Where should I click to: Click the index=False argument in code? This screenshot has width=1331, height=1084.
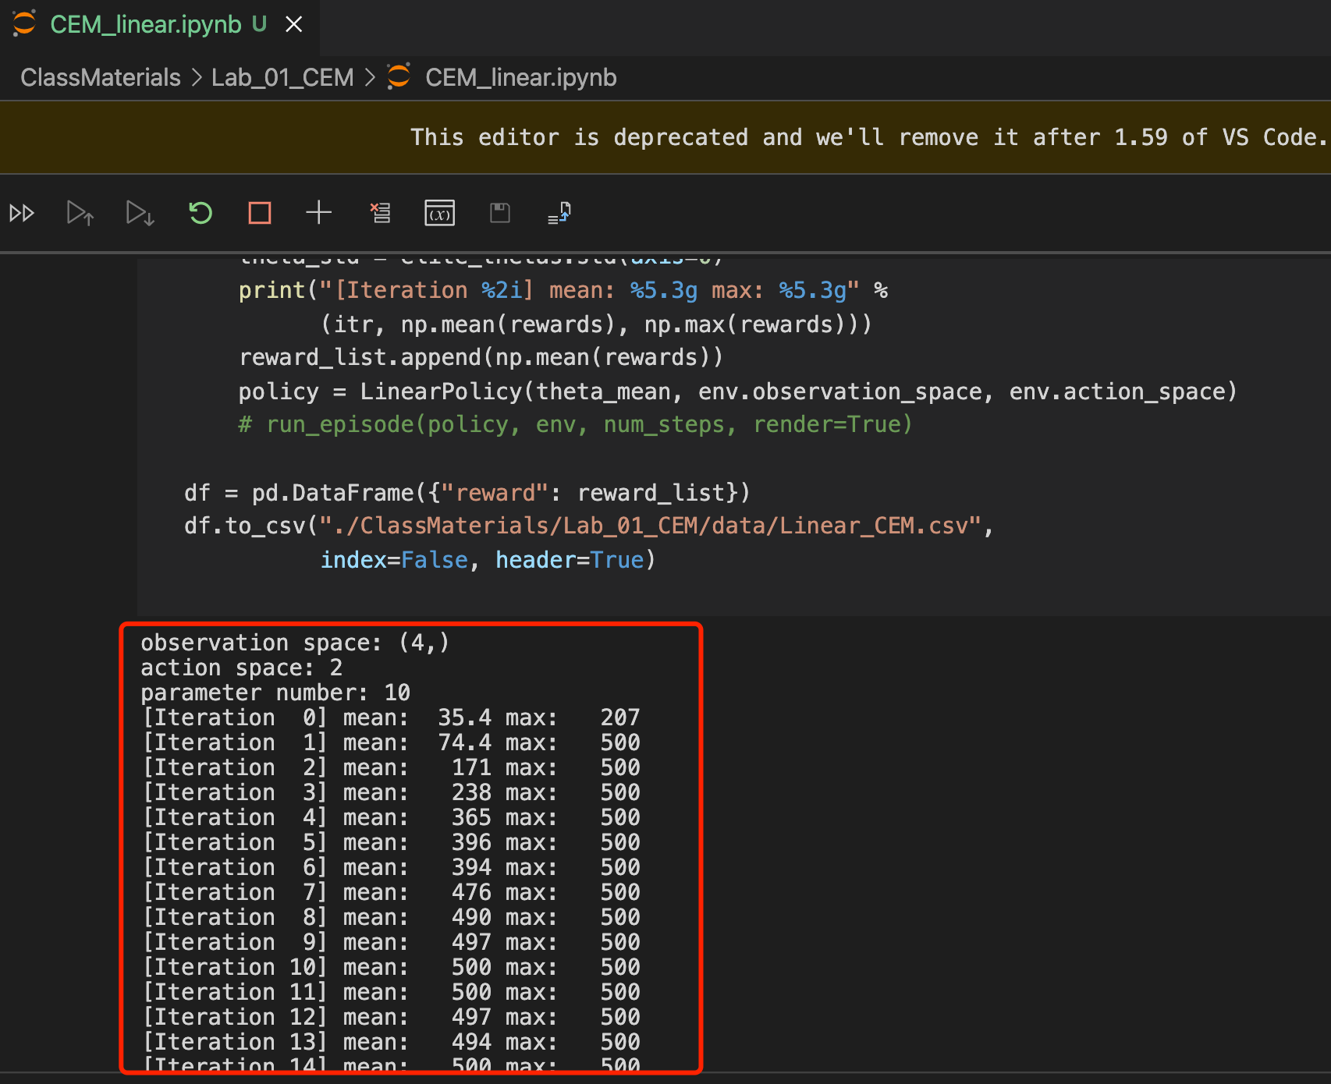tap(394, 560)
